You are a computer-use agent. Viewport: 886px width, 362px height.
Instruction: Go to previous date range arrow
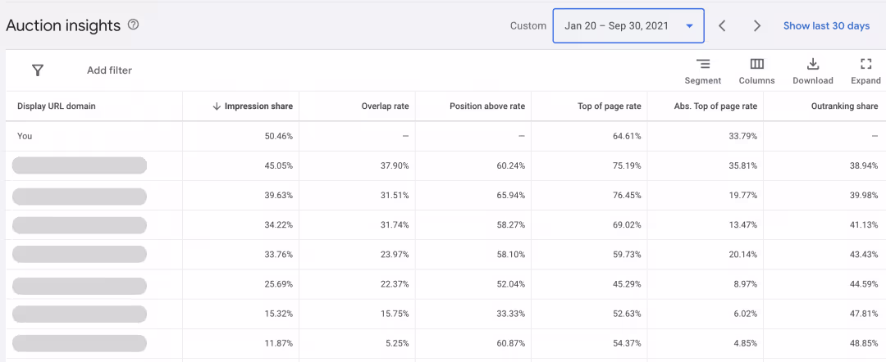click(x=722, y=26)
